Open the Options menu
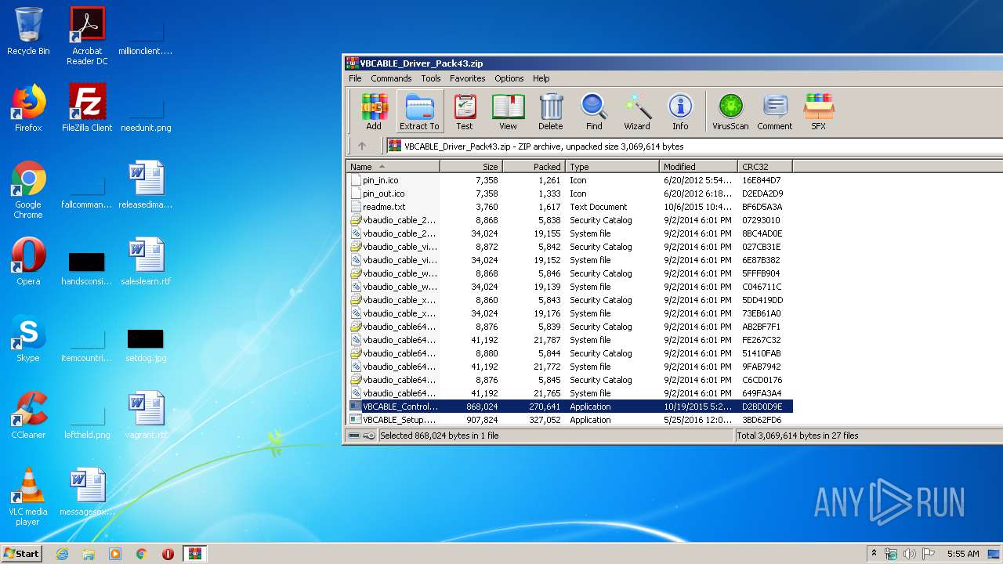 coord(509,78)
